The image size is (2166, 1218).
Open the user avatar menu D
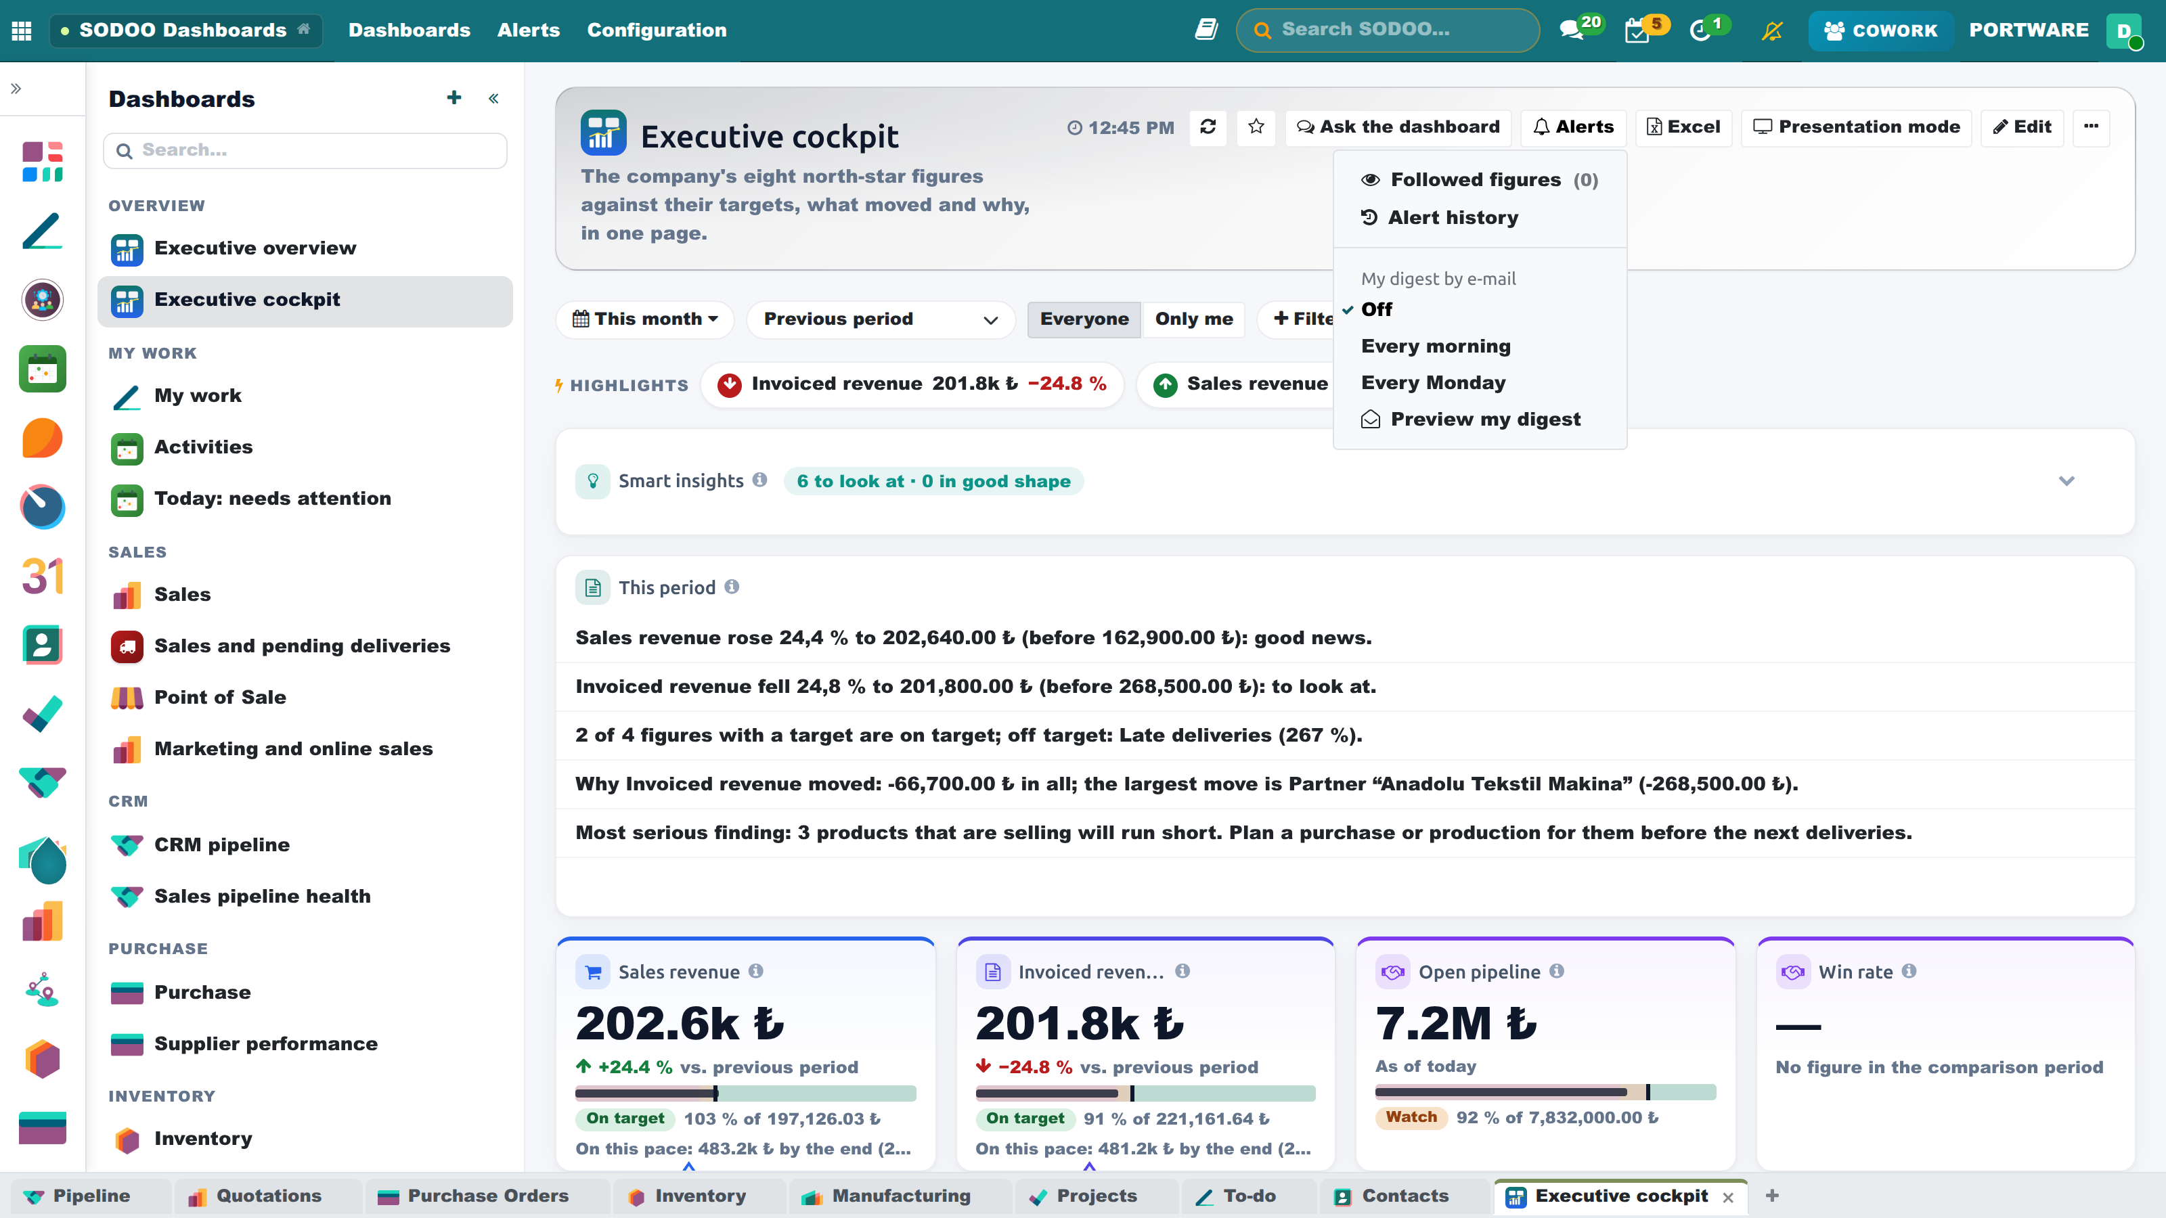(x=2124, y=30)
